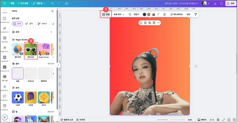Open the Voiceover AI app
Image resolution: width=238 pixels, height=123 pixels.
pos(5,68)
